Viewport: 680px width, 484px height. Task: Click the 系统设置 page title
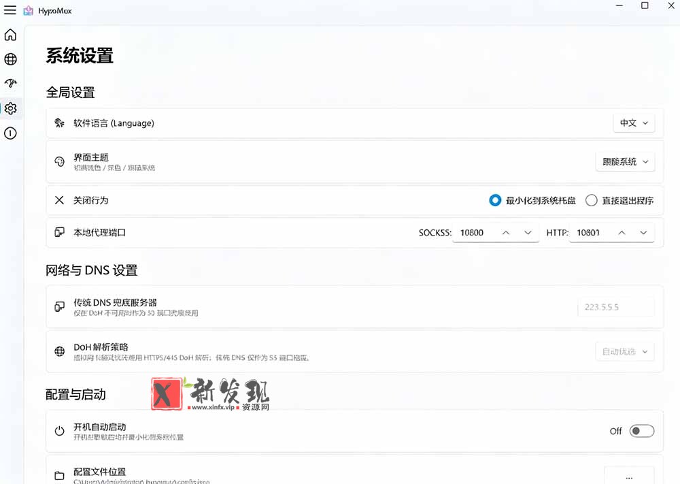pos(80,56)
